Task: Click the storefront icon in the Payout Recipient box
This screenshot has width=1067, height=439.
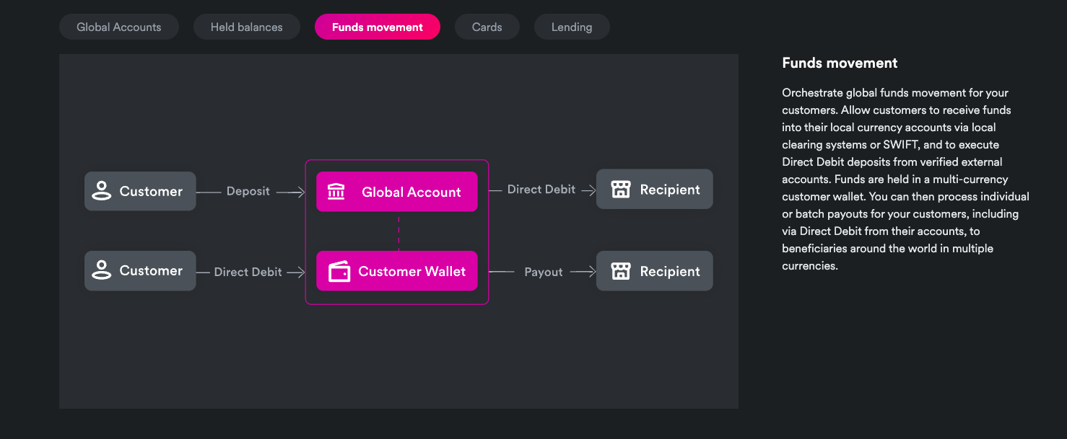Action: coord(621,271)
